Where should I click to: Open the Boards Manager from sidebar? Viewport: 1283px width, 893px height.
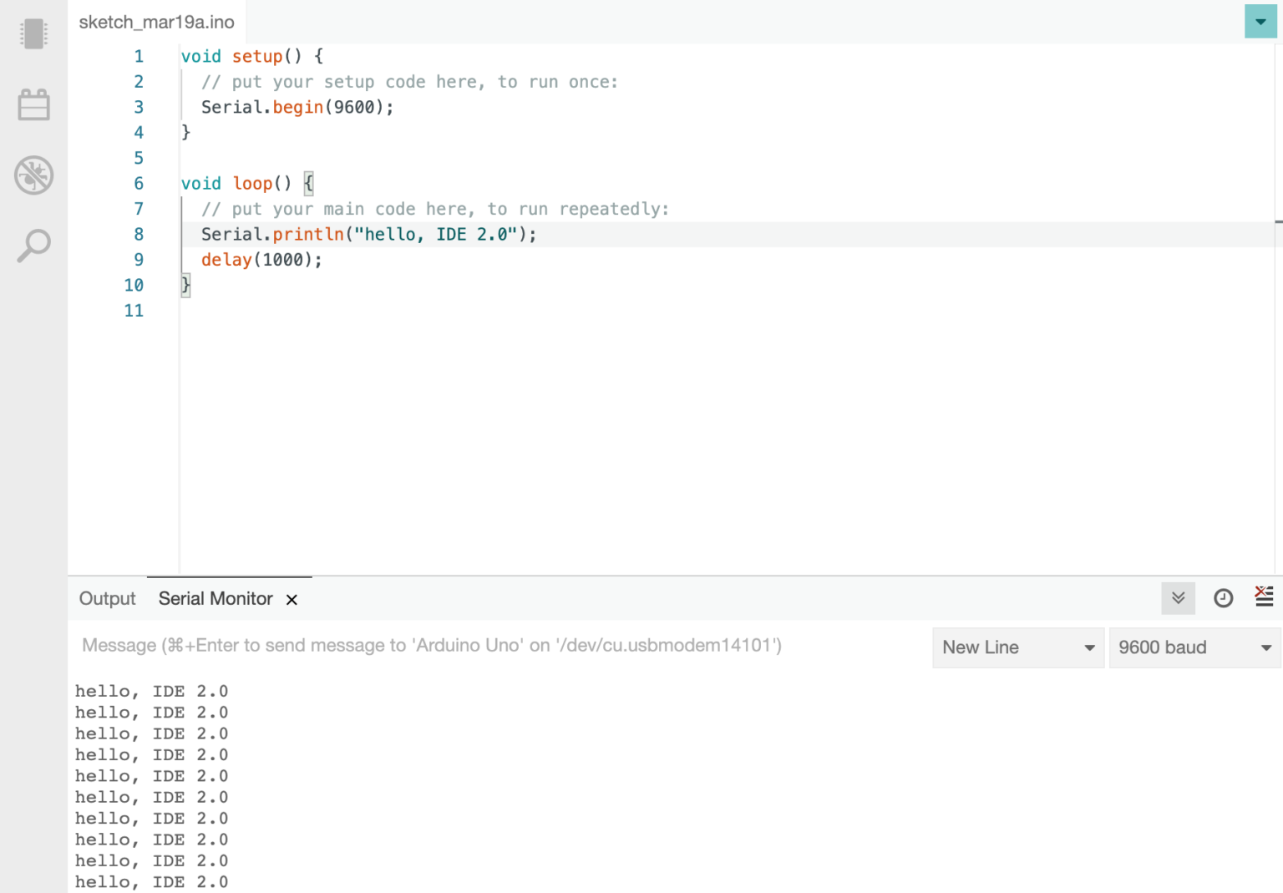(33, 34)
